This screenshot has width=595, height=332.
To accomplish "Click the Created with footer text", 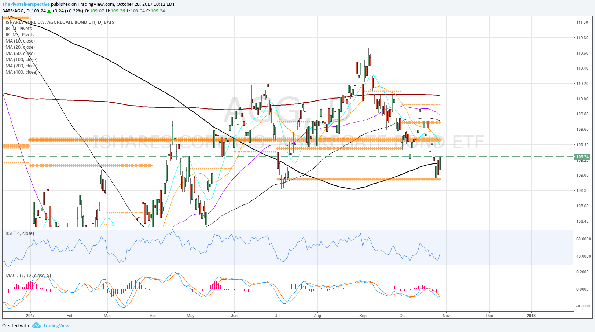I will click(x=15, y=325).
